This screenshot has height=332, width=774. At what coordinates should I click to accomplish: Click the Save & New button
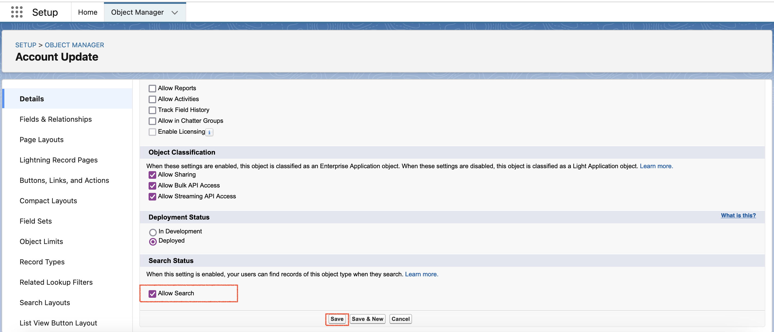click(367, 319)
